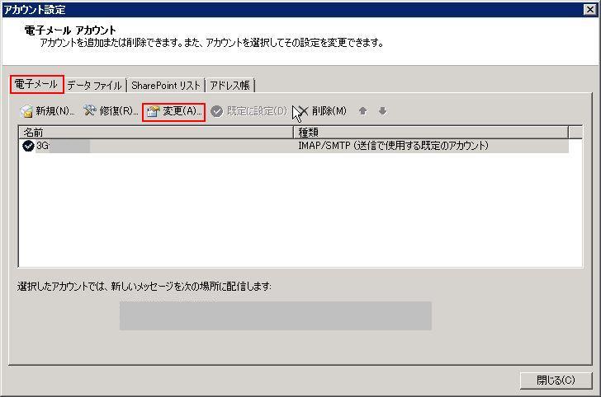Click the default-account checkmark beside 3G
This screenshot has width=601, height=397.
click(x=29, y=146)
